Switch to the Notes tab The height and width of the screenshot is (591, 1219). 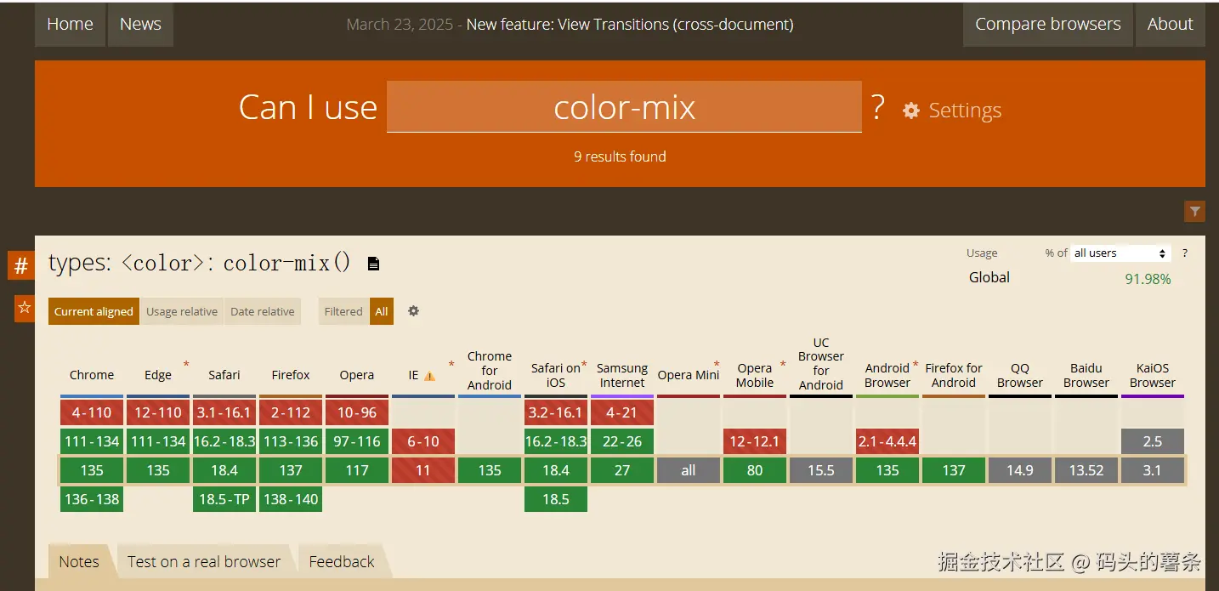79,561
